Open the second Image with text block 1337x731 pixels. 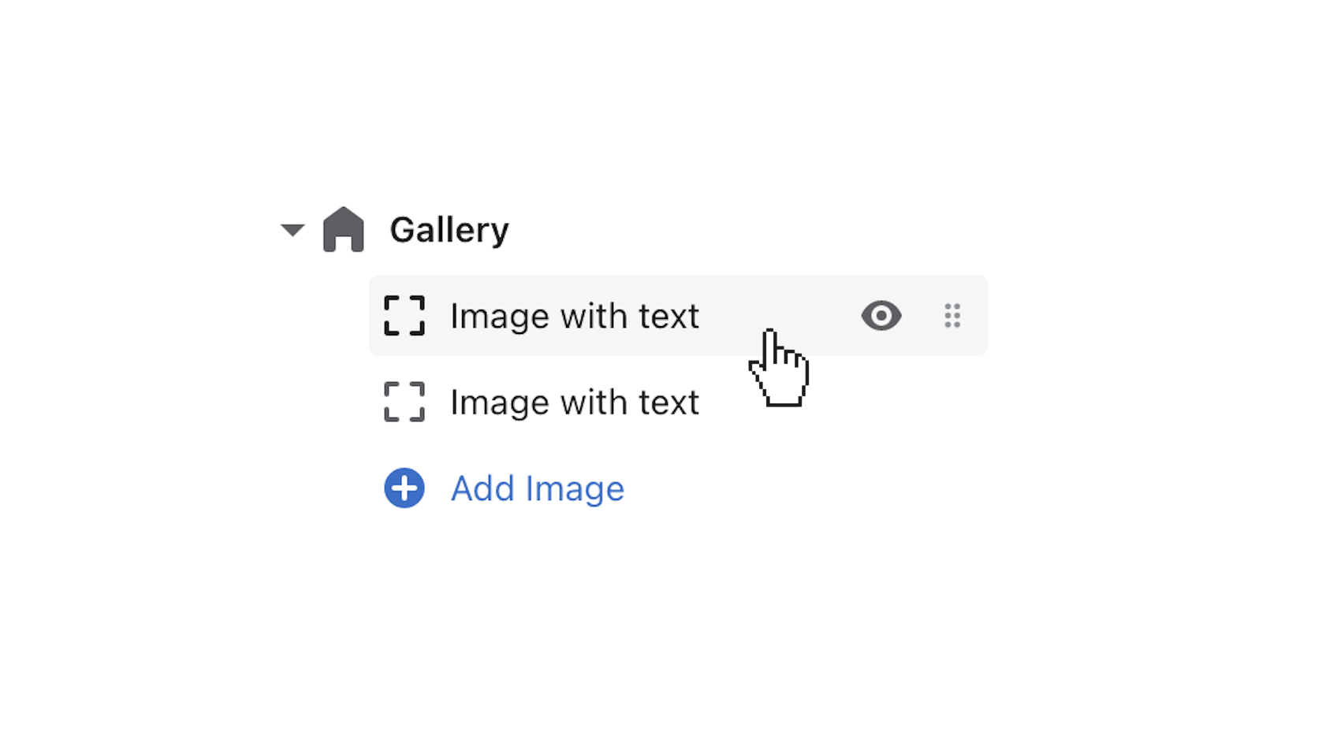tap(574, 401)
